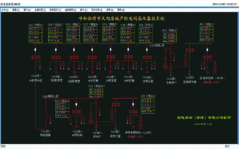Click the G13 cabinet PT transformer symbol

[x=91, y=121]
